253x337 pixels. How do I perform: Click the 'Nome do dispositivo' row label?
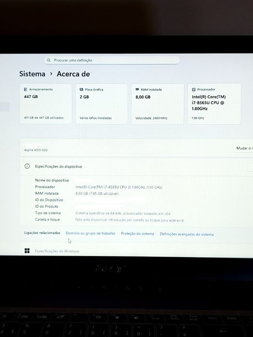[52, 181]
